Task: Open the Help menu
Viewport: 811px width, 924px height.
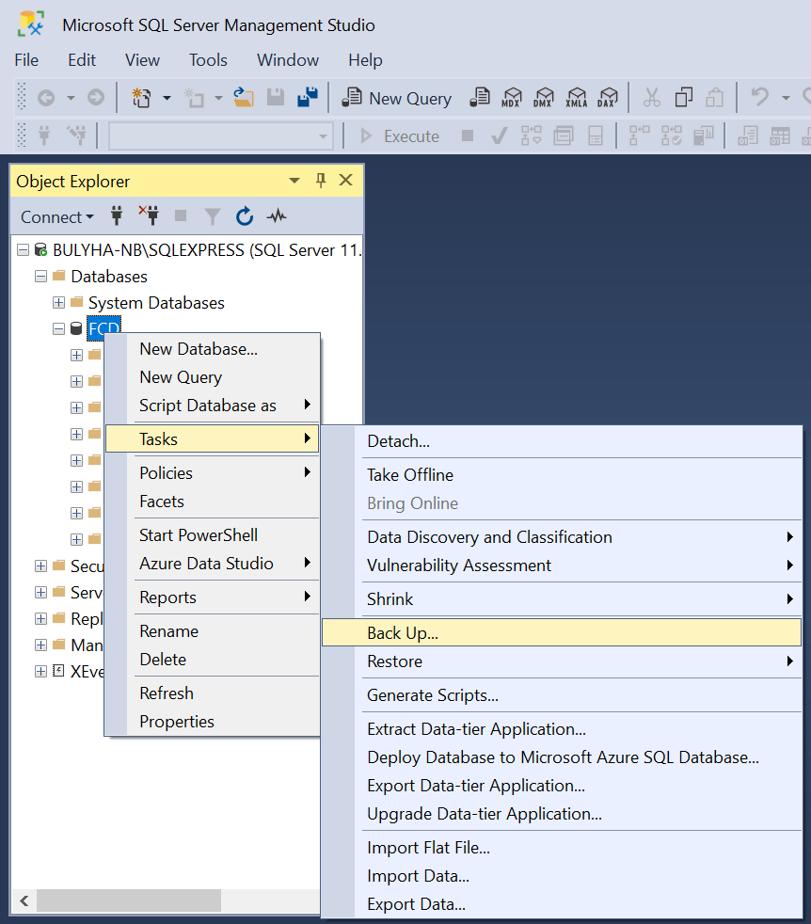Action: (365, 60)
